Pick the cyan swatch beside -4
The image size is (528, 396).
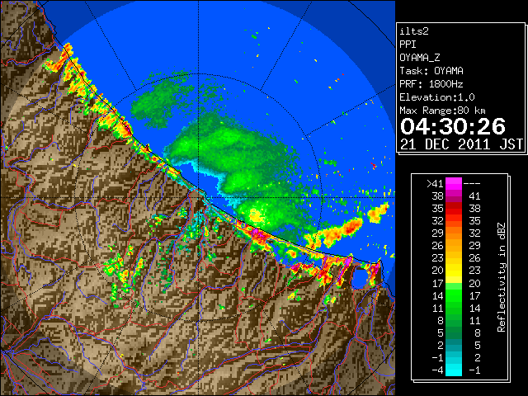[454, 370]
